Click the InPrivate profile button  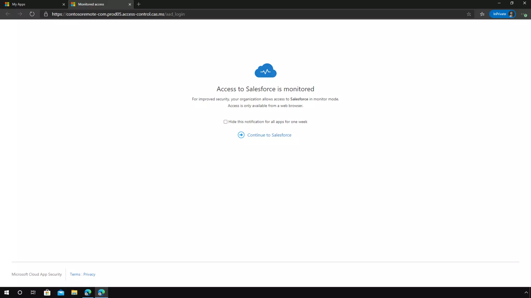[x=502, y=14]
